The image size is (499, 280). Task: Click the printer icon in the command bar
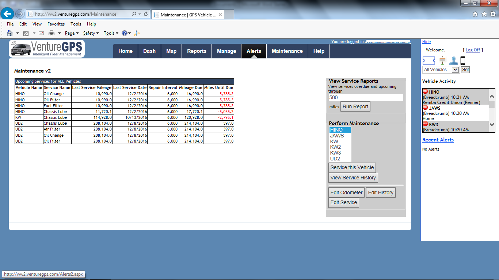click(52, 33)
